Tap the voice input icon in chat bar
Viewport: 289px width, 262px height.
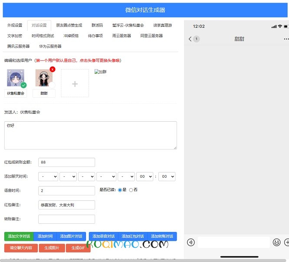(191, 242)
